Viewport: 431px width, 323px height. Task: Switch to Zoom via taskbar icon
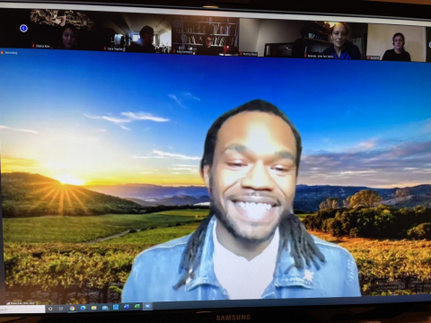[x=148, y=306]
